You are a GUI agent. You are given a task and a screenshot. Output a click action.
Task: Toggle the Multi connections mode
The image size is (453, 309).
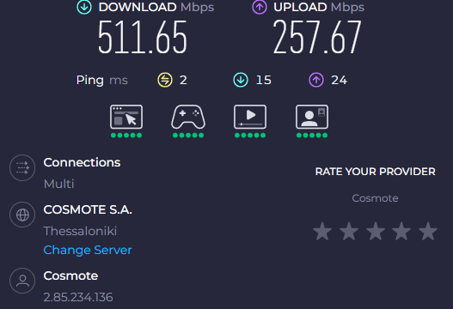tap(59, 184)
